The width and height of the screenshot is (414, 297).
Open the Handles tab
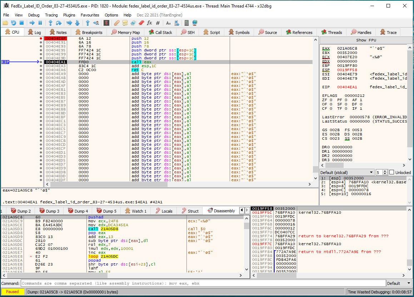click(361, 32)
